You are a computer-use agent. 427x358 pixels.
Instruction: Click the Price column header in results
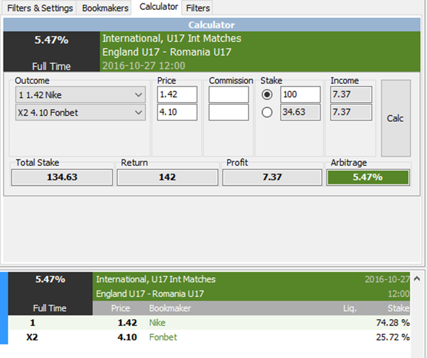pyautogui.click(x=121, y=308)
